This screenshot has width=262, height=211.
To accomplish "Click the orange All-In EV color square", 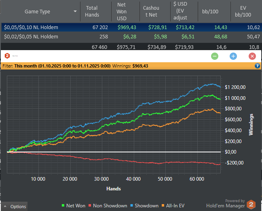I will (x=163, y=205).
